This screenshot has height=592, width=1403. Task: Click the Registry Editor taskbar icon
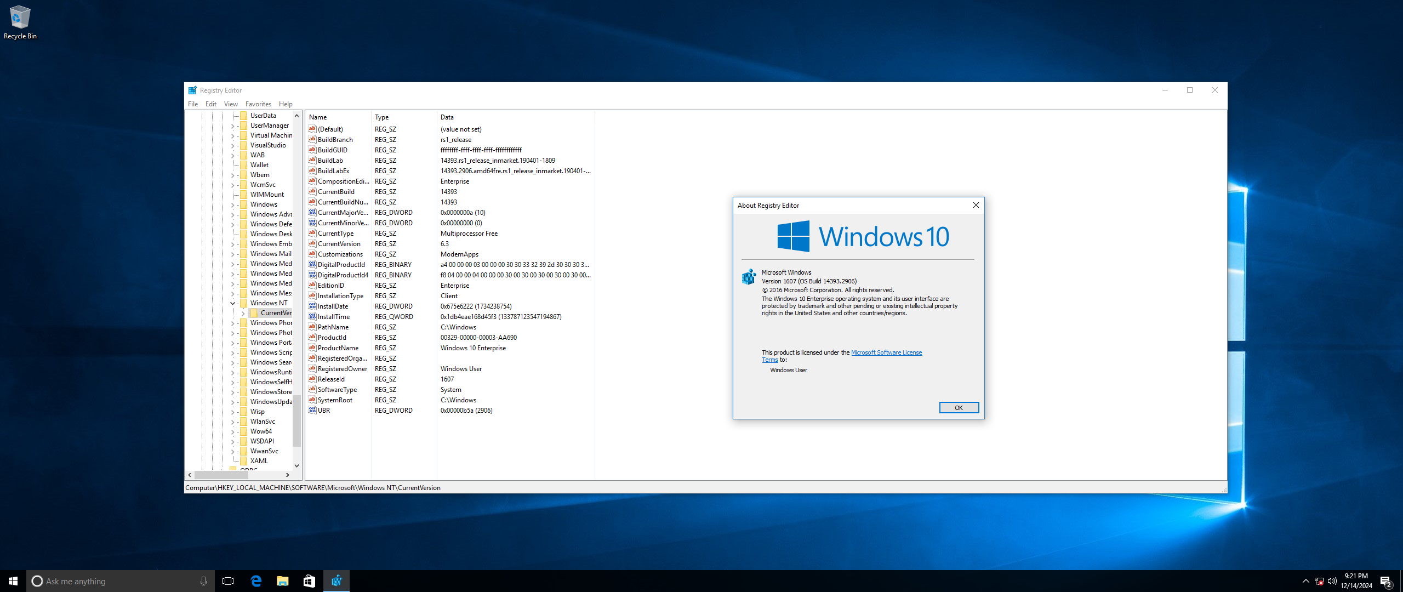tap(337, 581)
